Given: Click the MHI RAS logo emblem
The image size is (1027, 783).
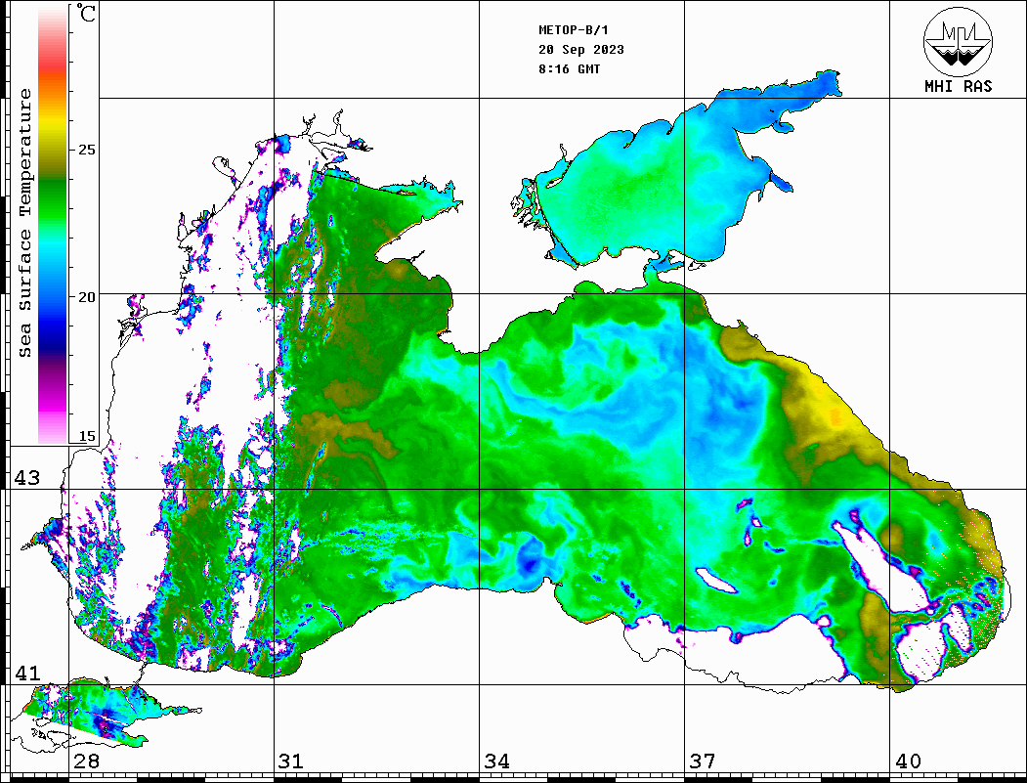Looking at the screenshot, I should coord(958,43).
